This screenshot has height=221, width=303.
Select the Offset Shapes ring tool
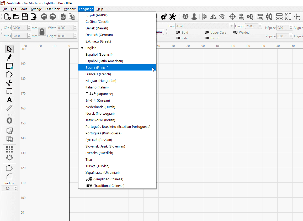click(x=9, y=120)
